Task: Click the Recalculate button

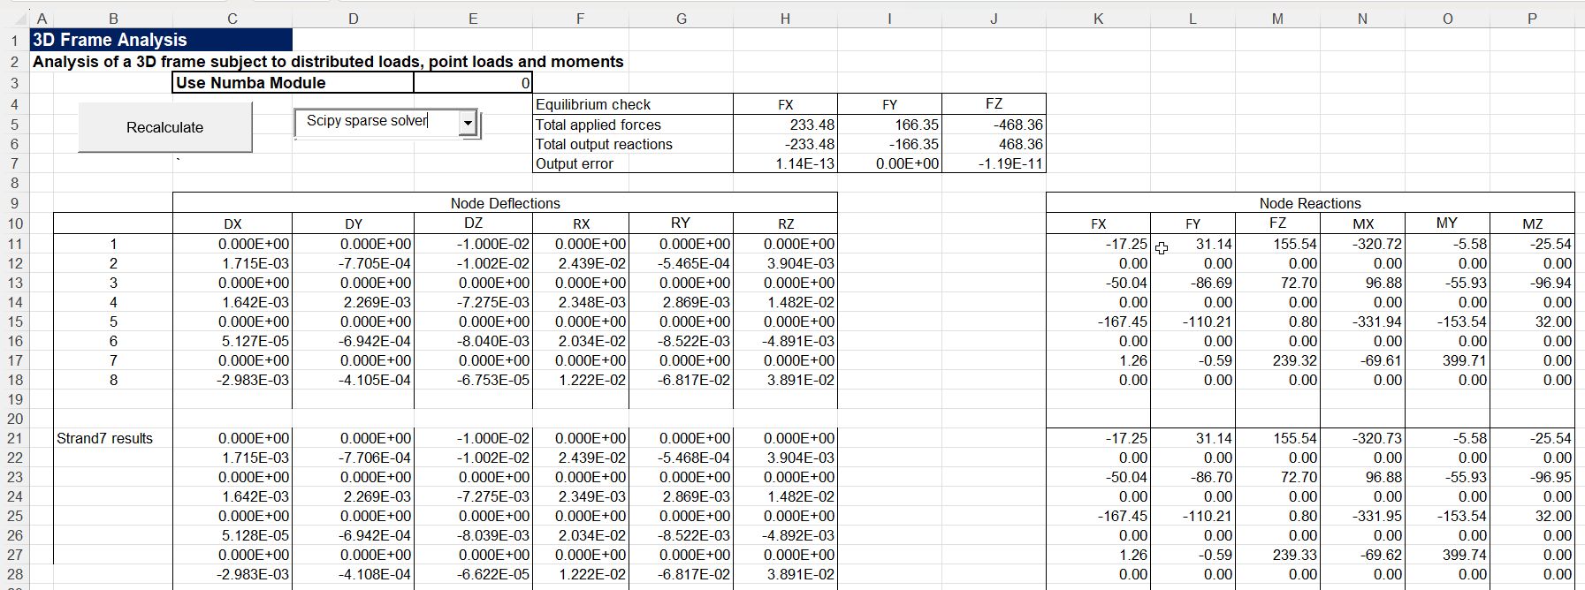Action: [165, 127]
